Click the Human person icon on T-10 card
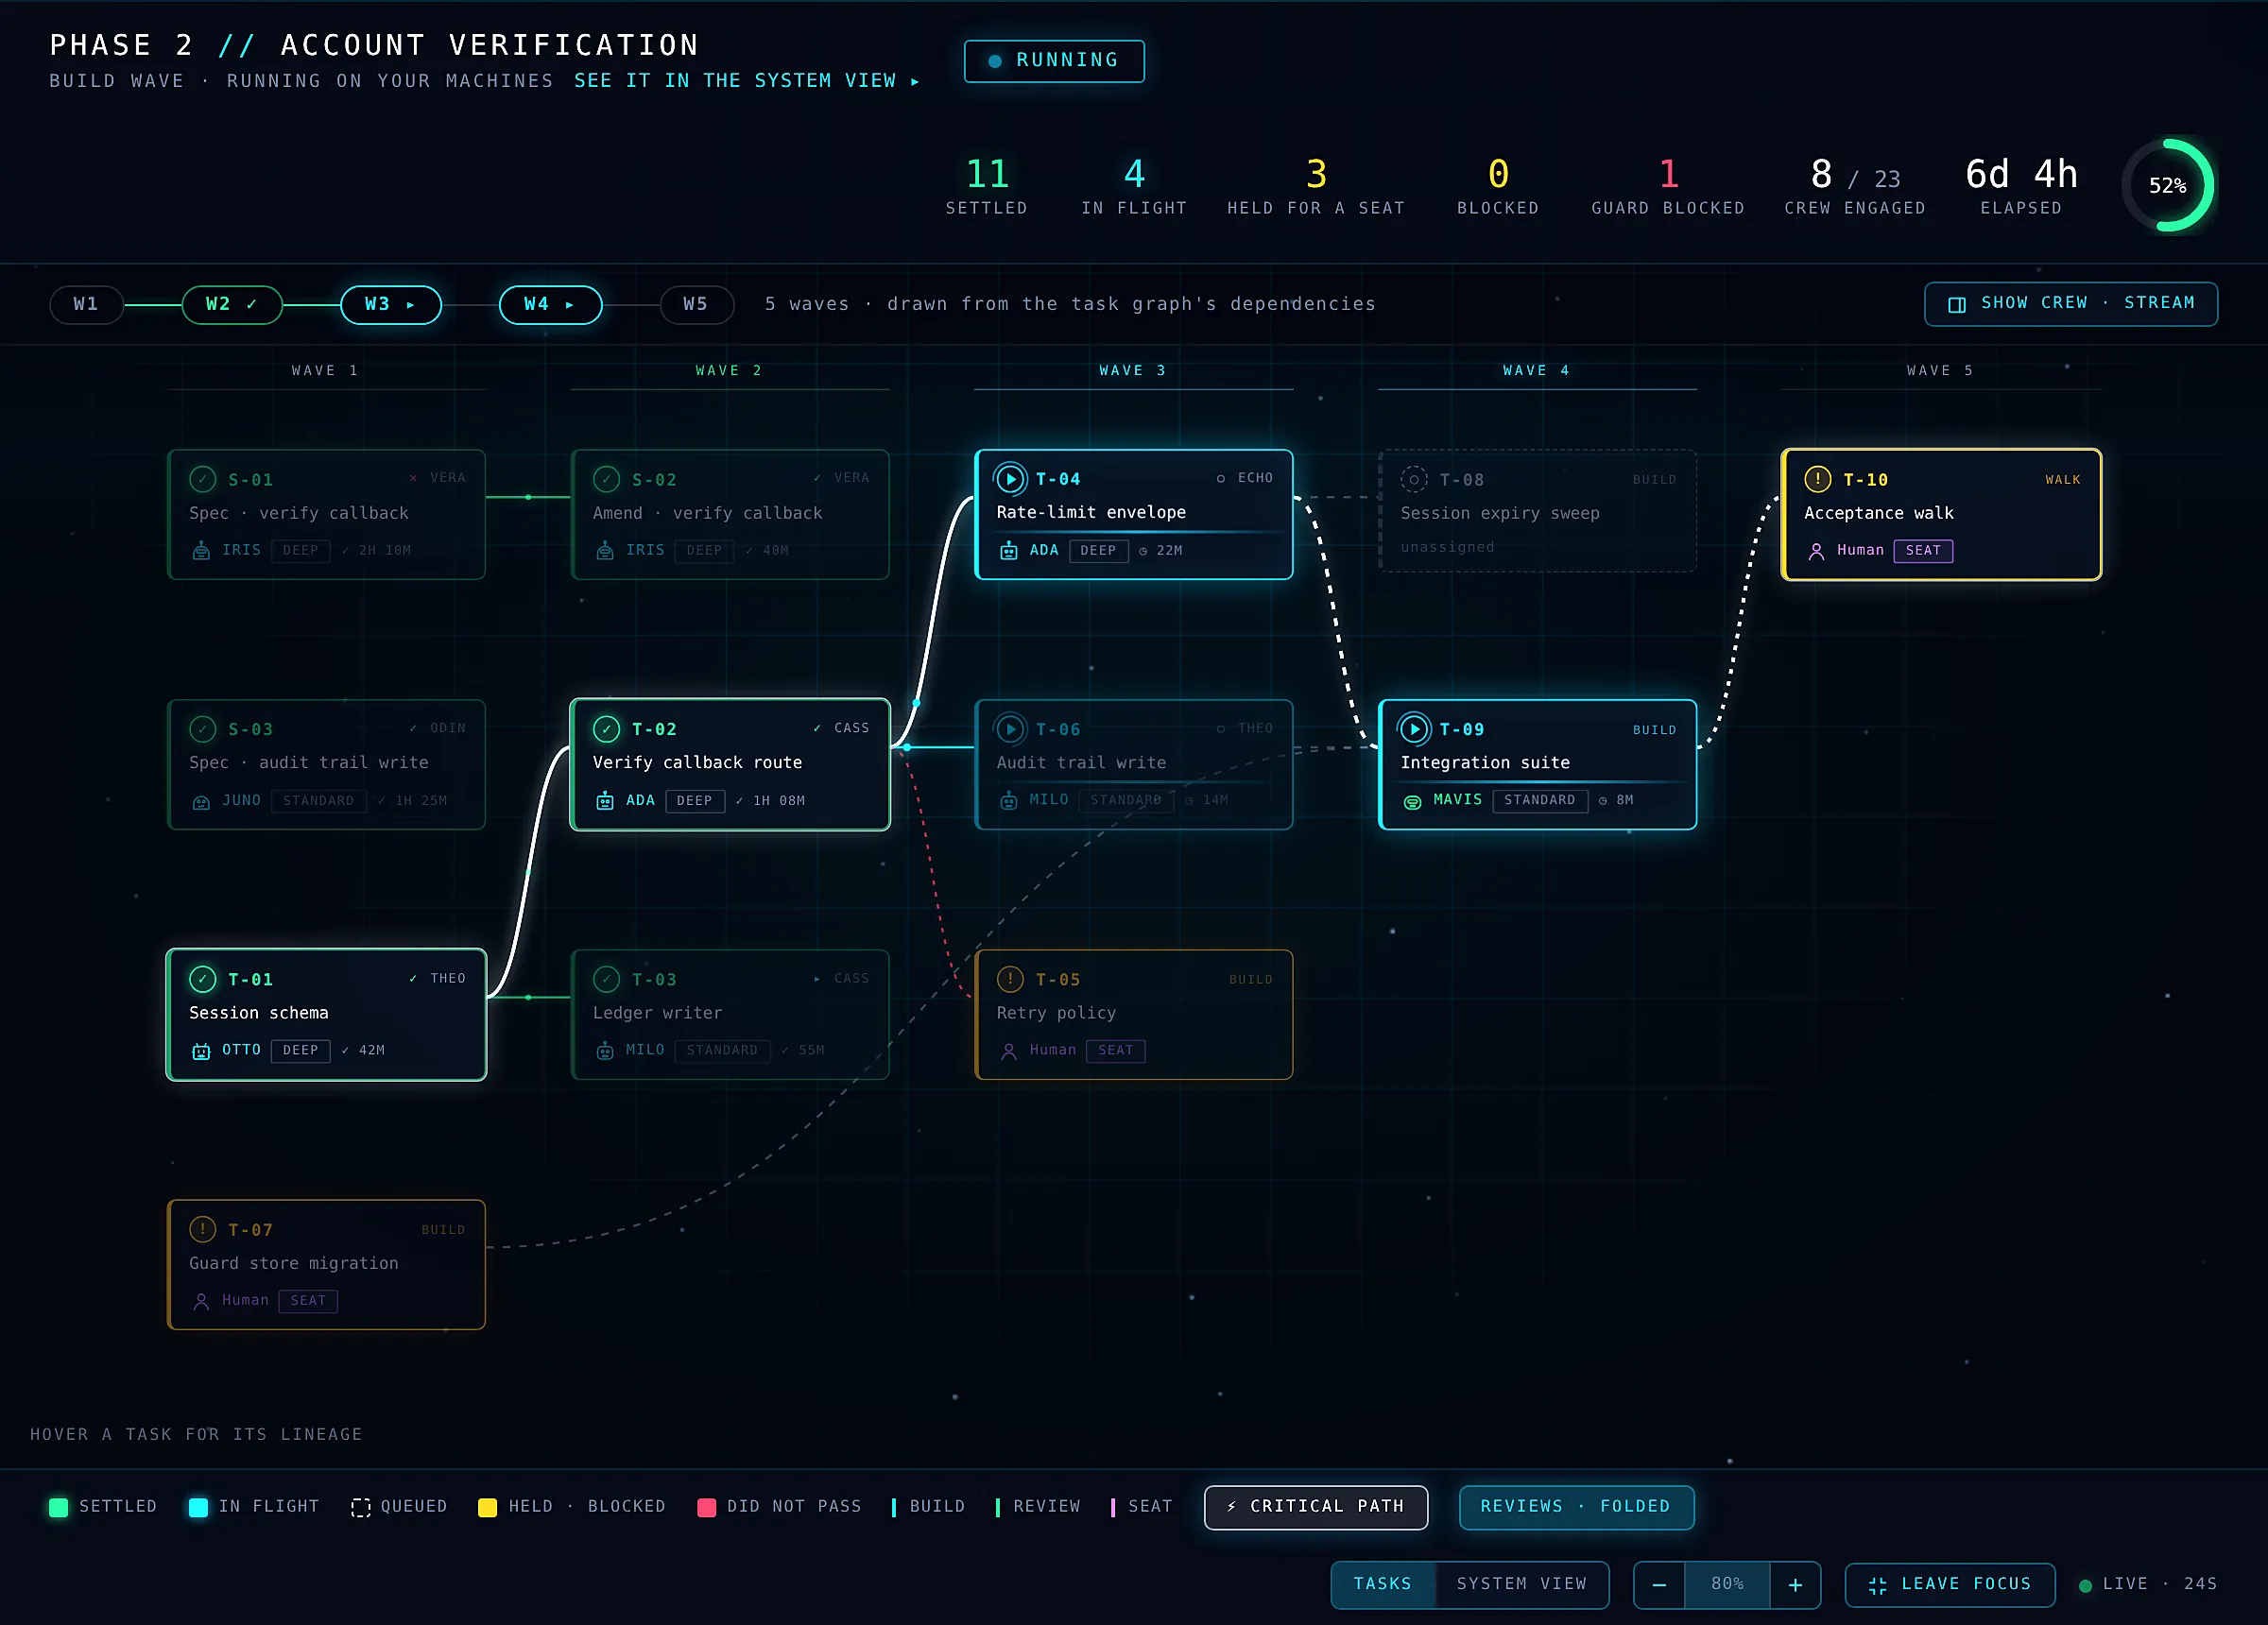Viewport: 2268px width, 1625px height. point(1816,551)
